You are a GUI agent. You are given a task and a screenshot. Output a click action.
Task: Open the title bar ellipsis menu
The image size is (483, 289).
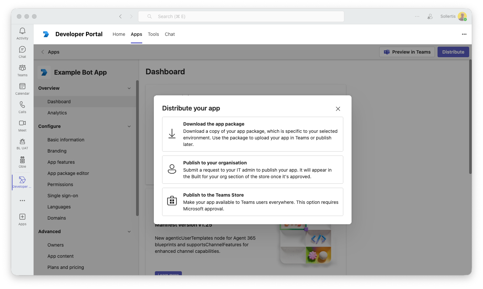[417, 16]
